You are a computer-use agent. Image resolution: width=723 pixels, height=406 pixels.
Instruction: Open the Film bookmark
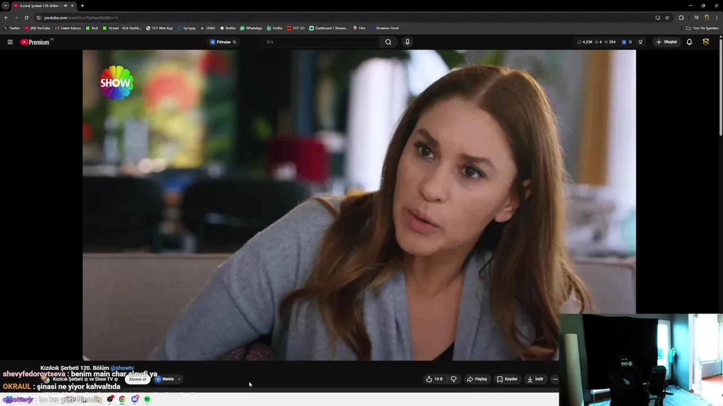coord(359,28)
